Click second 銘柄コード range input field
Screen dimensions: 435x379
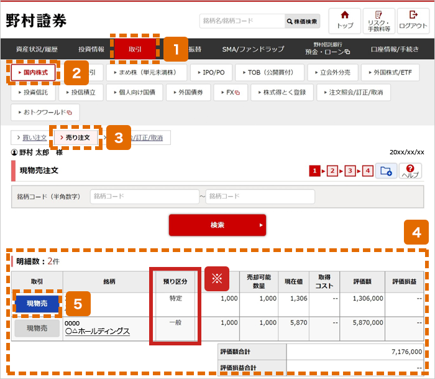coord(260,197)
